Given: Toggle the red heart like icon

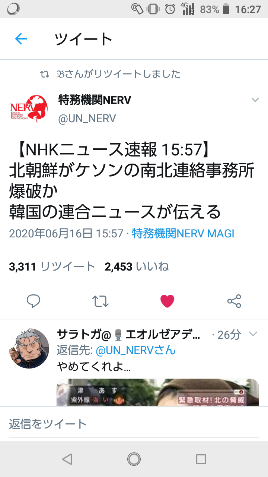Looking at the screenshot, I should tap(167, 301).
